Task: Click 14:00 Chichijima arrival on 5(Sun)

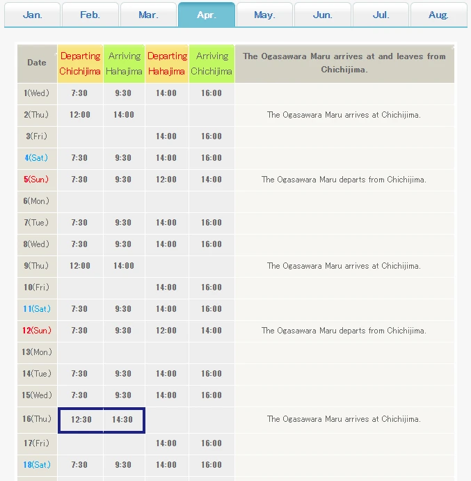Action: click(x=211, y=180)
